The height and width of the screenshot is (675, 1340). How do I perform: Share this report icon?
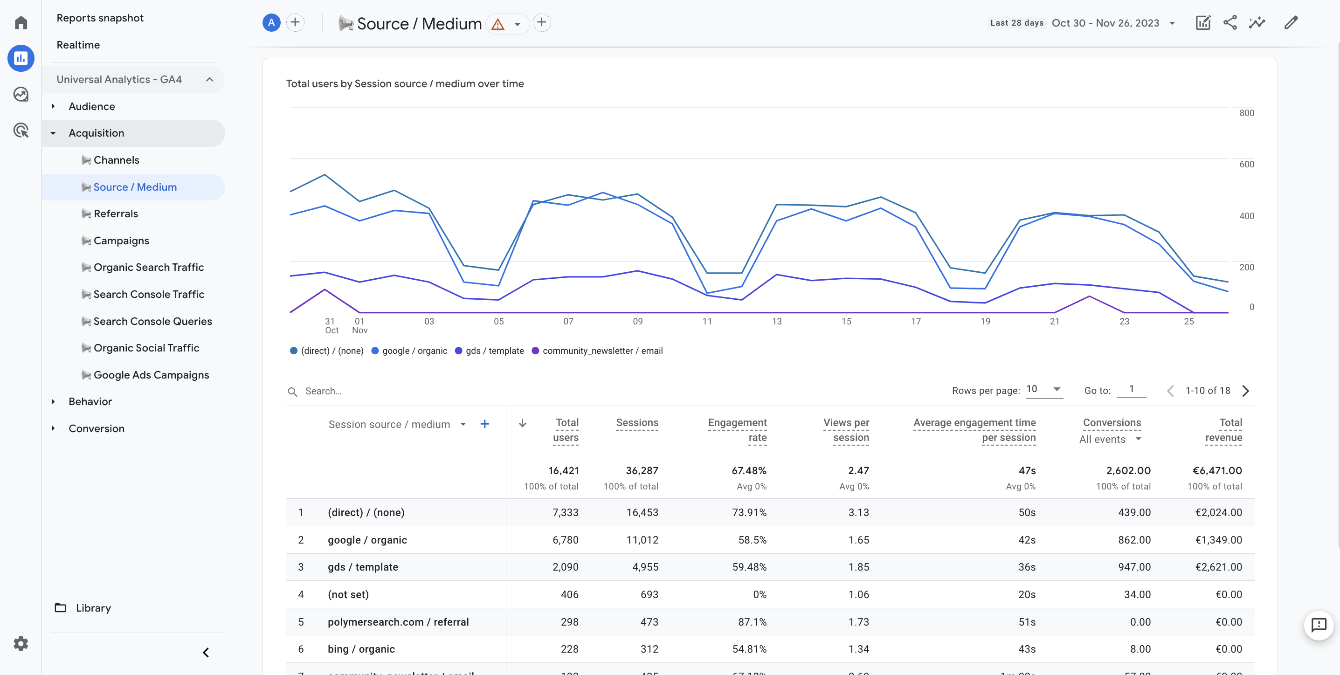click(1230, 22)
